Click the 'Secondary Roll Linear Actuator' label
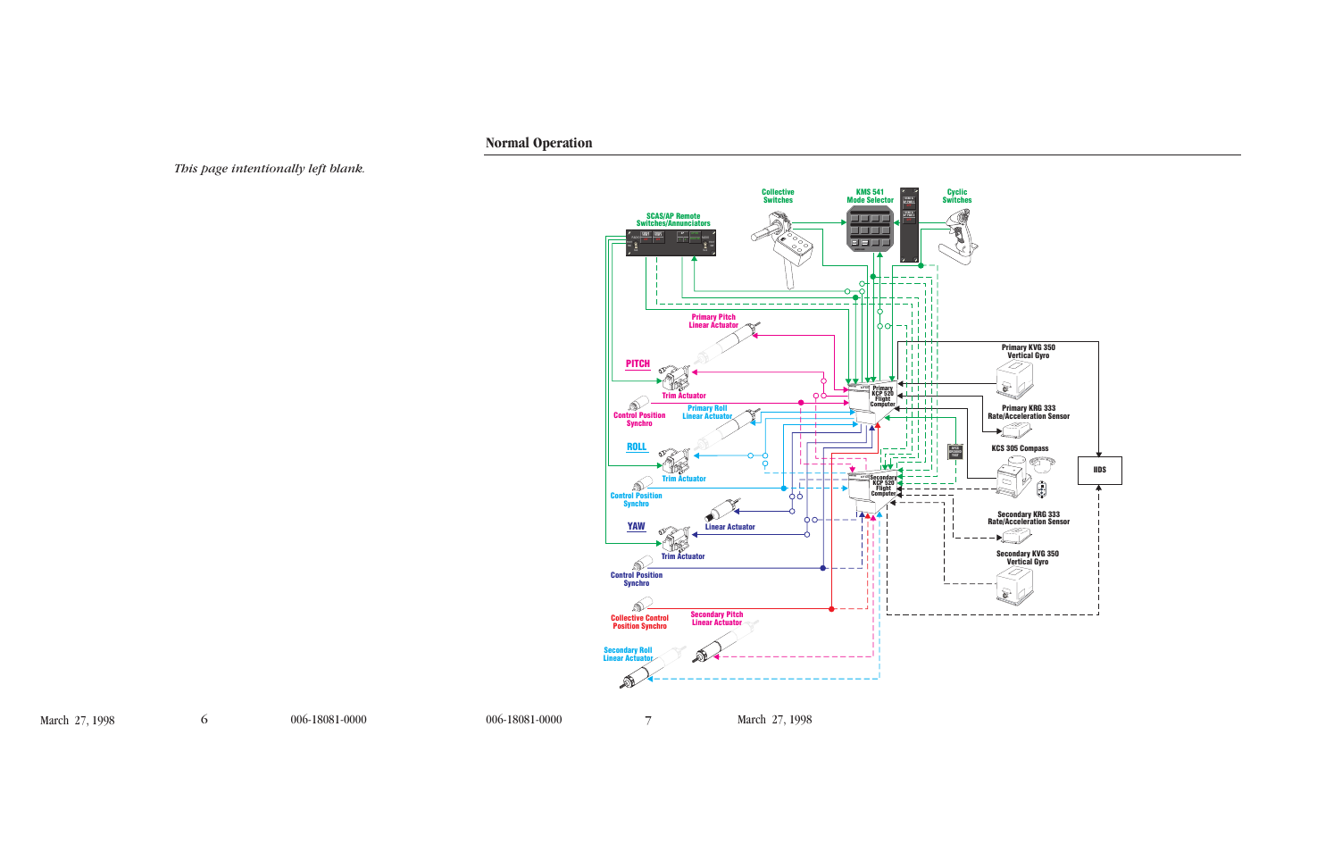1317x852 pixels. coord(628,655)
